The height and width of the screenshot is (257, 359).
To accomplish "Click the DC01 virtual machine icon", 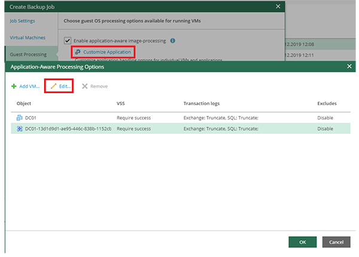I will pyautogui.click(x=19, y=118).
